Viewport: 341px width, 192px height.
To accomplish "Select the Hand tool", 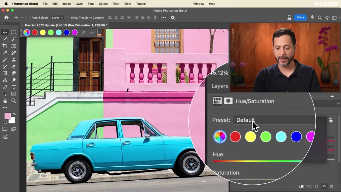I will pos(5,101).
